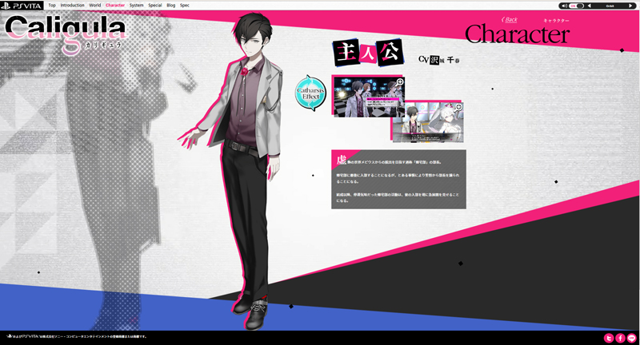Switch to next music track
Image resolution: width=640 pixels, height=345 pixels.
coord(630,6)
